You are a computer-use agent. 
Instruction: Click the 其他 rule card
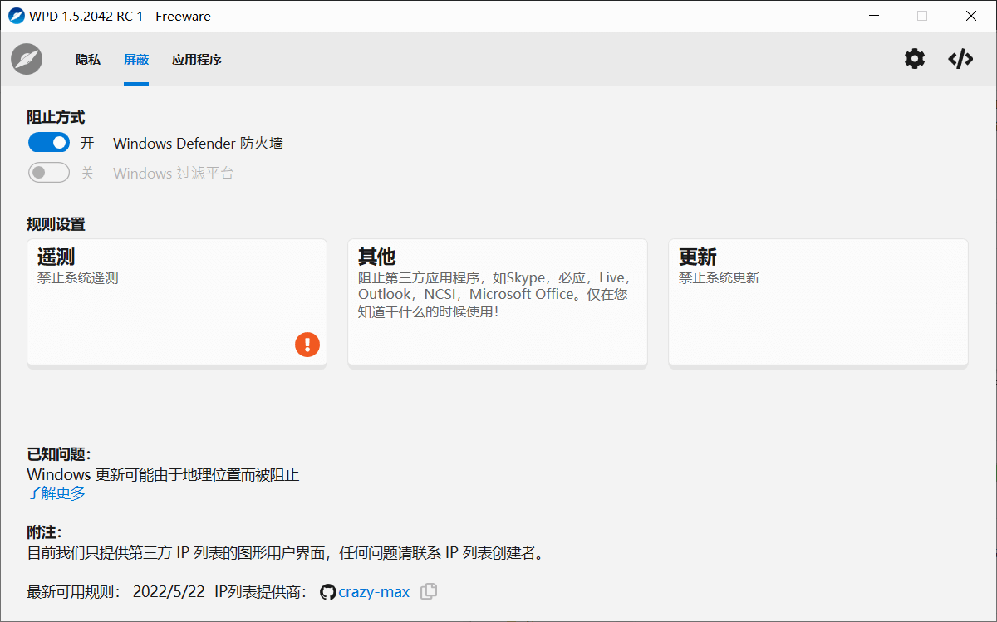498,302
